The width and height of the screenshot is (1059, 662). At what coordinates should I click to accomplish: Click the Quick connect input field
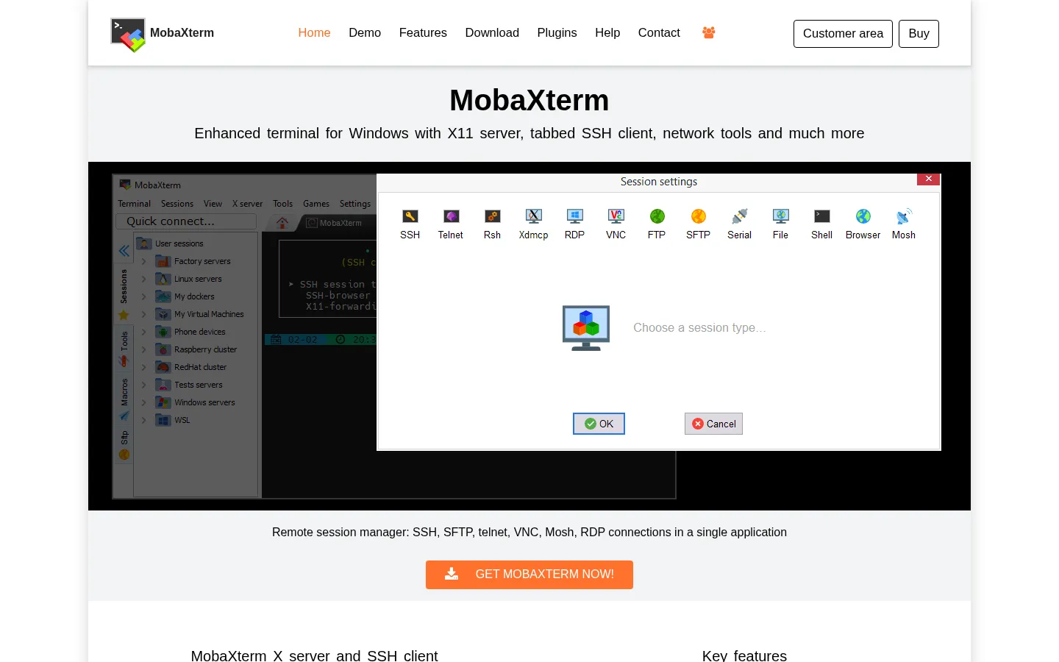pos(186,221)
